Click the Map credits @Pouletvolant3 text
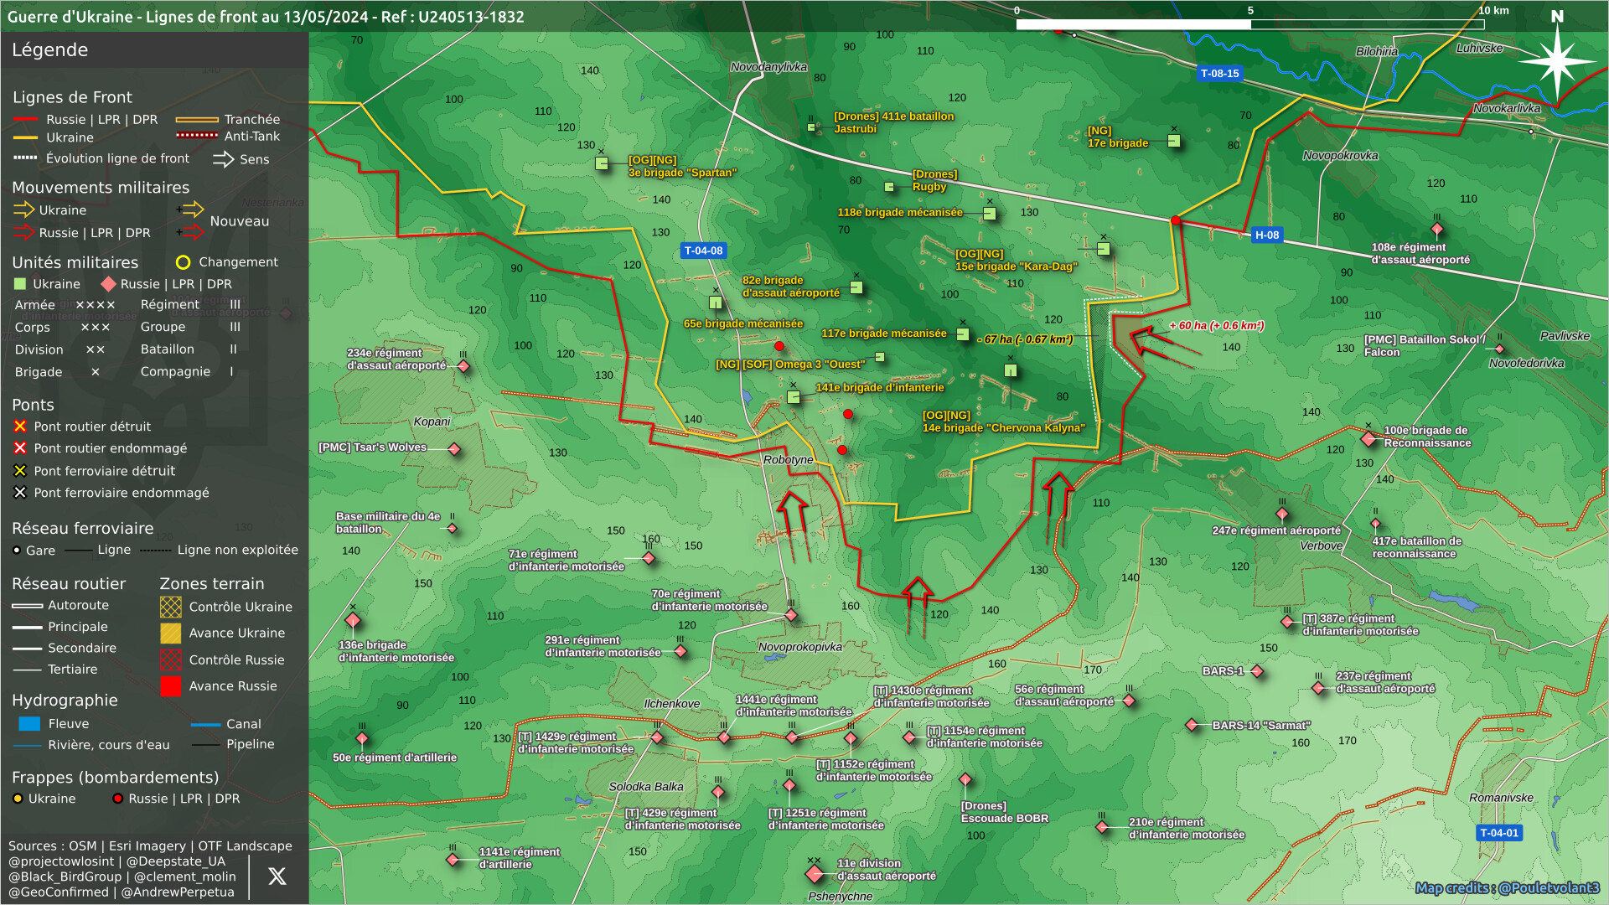1609x905 pixels. click(x=1507, y=888)
